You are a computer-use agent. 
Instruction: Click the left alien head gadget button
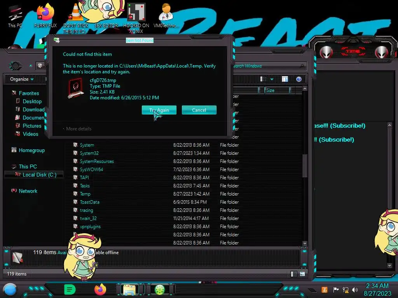point(326,52)
